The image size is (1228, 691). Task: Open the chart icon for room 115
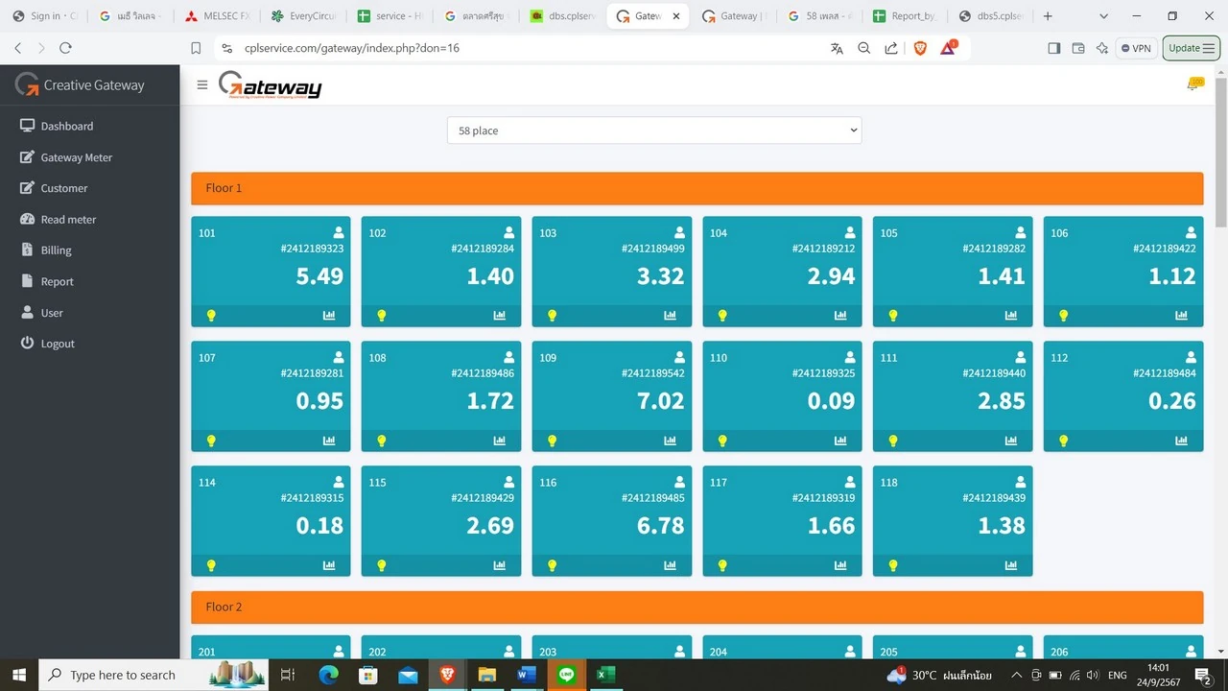pos(500,565)
